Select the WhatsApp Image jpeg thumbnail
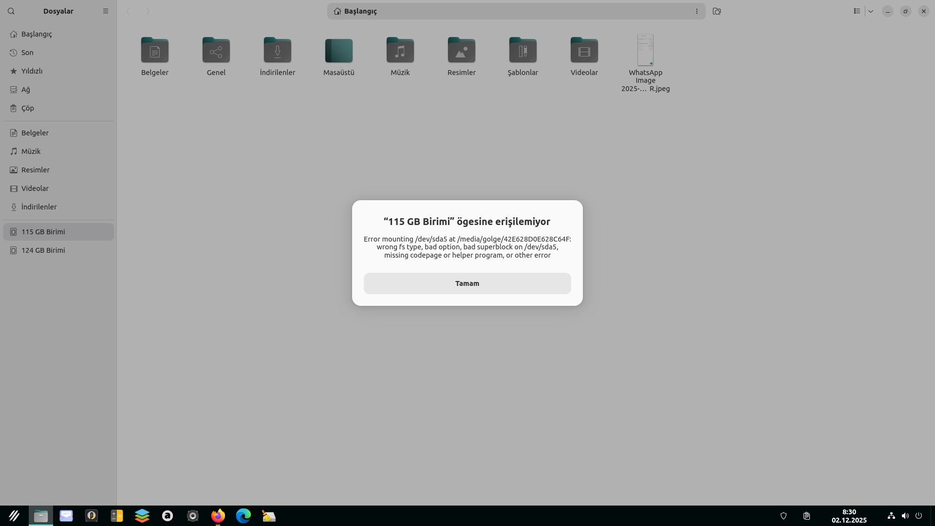The height and width of the screenshot is (526, 935). [x=645, y=50]
